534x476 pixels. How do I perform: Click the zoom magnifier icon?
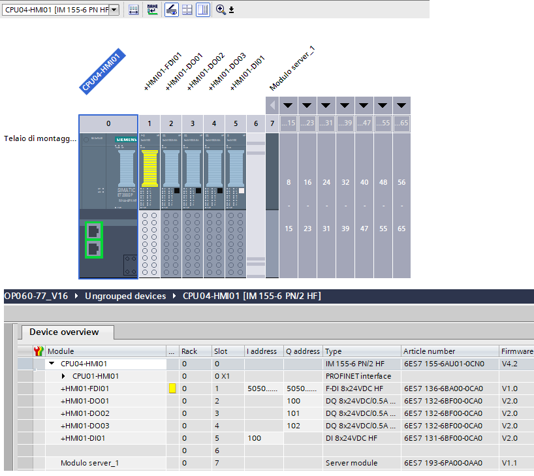pos(221,10)
